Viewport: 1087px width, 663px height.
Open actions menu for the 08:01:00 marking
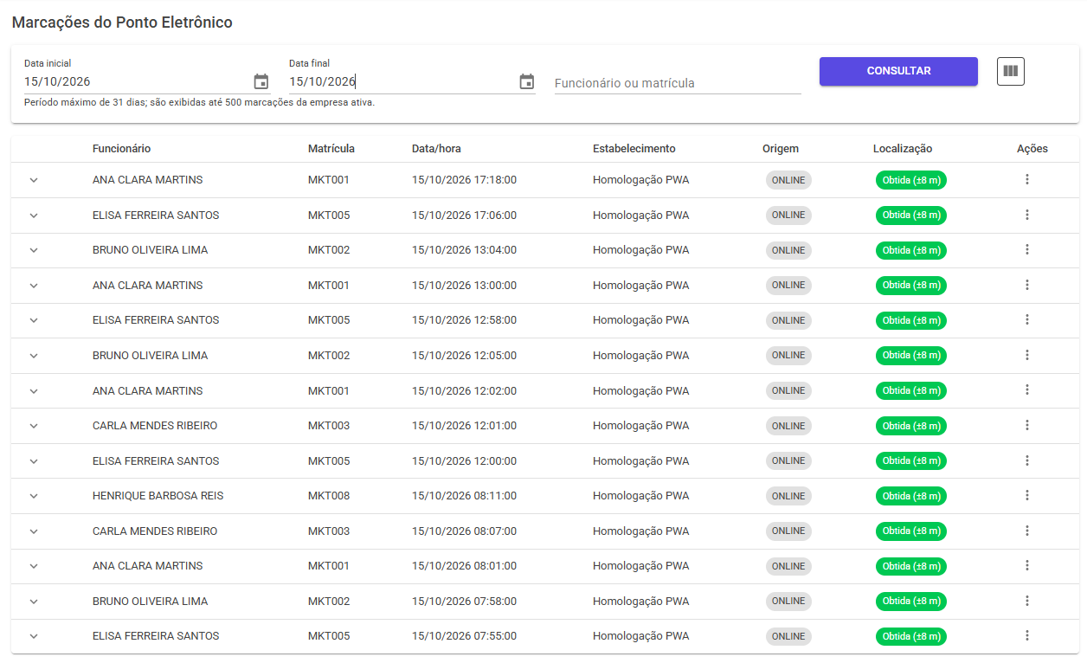pyautogui.click(x=1027, y=565)
